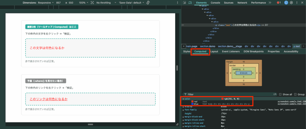Open the DevTools customize three-dot menu
The width and height of the screenshot is (306, 129).
[x=297, y=3]
